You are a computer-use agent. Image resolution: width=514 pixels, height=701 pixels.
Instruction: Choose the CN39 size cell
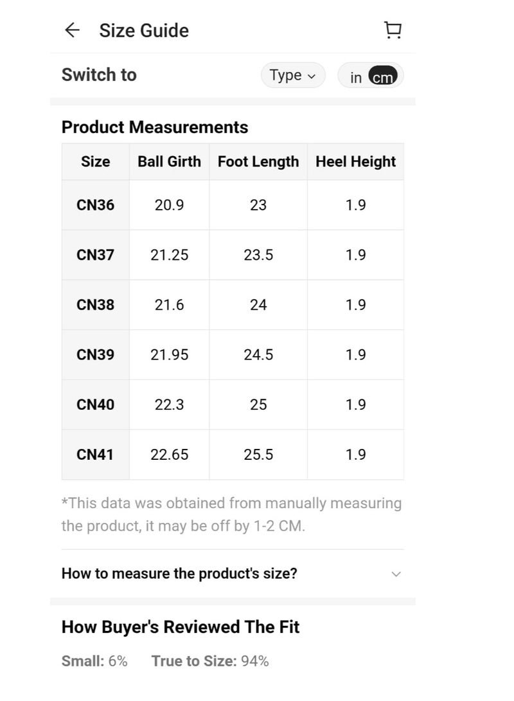95,354
